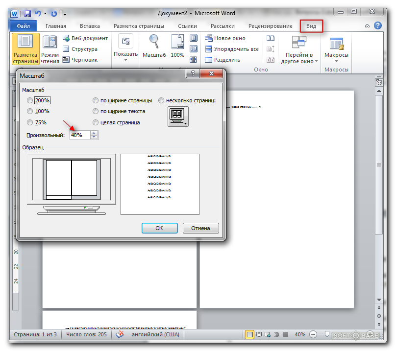The height and width of the screenshot is (351, 395).
Task: Click the Произвольный percent input field
Action: tap(80, 135)
